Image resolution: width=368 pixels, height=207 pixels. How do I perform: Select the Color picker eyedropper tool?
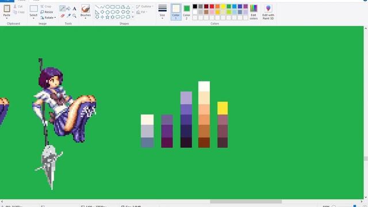pyautogui.click(x=68, y=16)
